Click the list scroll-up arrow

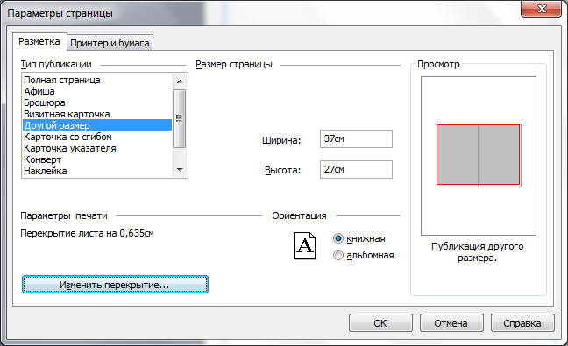180,81
